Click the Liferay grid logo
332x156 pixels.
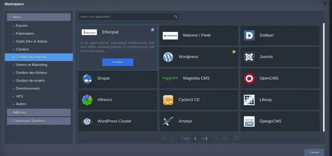pos(249,100)
